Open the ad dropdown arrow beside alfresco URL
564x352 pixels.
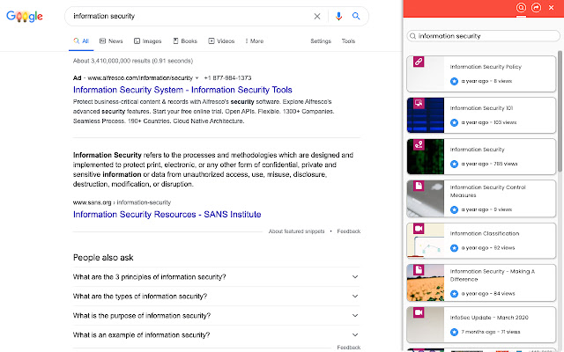(x=197, y=77)
